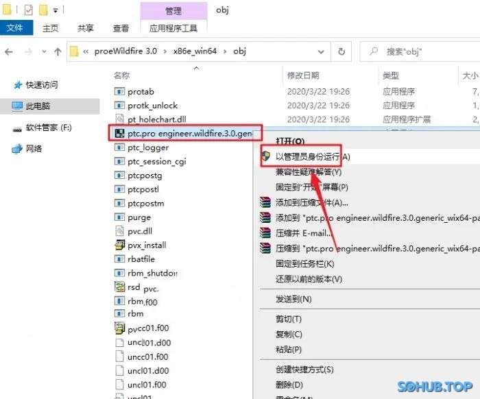The height and width of the screenshot is (399, 480).
Task: Switch to the 主页 ribbon tab
Action: click(x=50, y=28)
